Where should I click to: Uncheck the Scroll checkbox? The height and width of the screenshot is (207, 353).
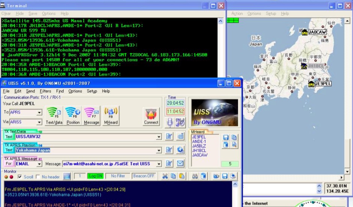[20, 177]
